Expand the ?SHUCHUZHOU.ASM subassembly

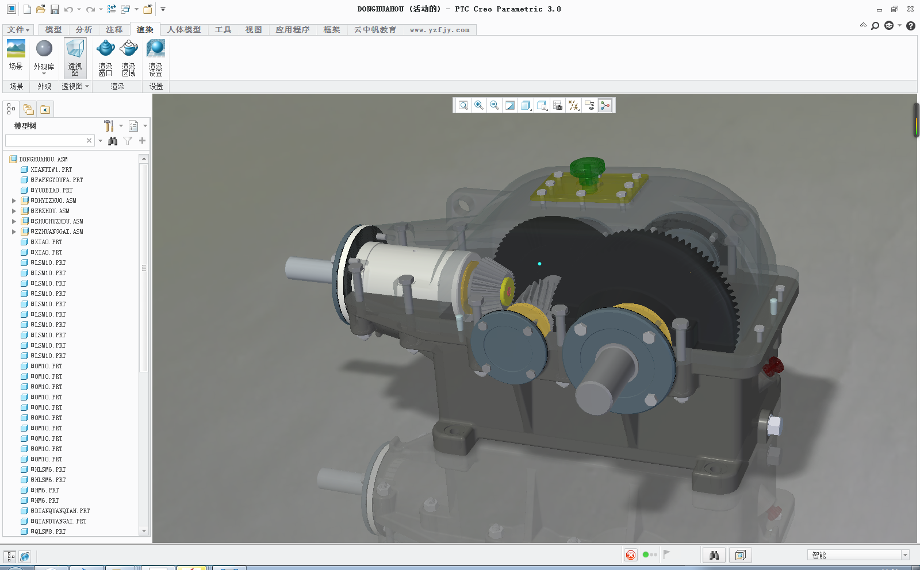tap(14, 221)
